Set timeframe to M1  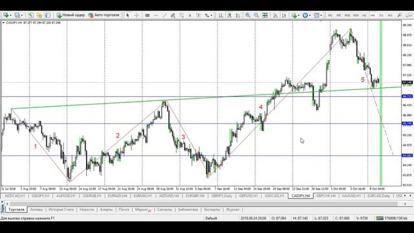(330, 16)
